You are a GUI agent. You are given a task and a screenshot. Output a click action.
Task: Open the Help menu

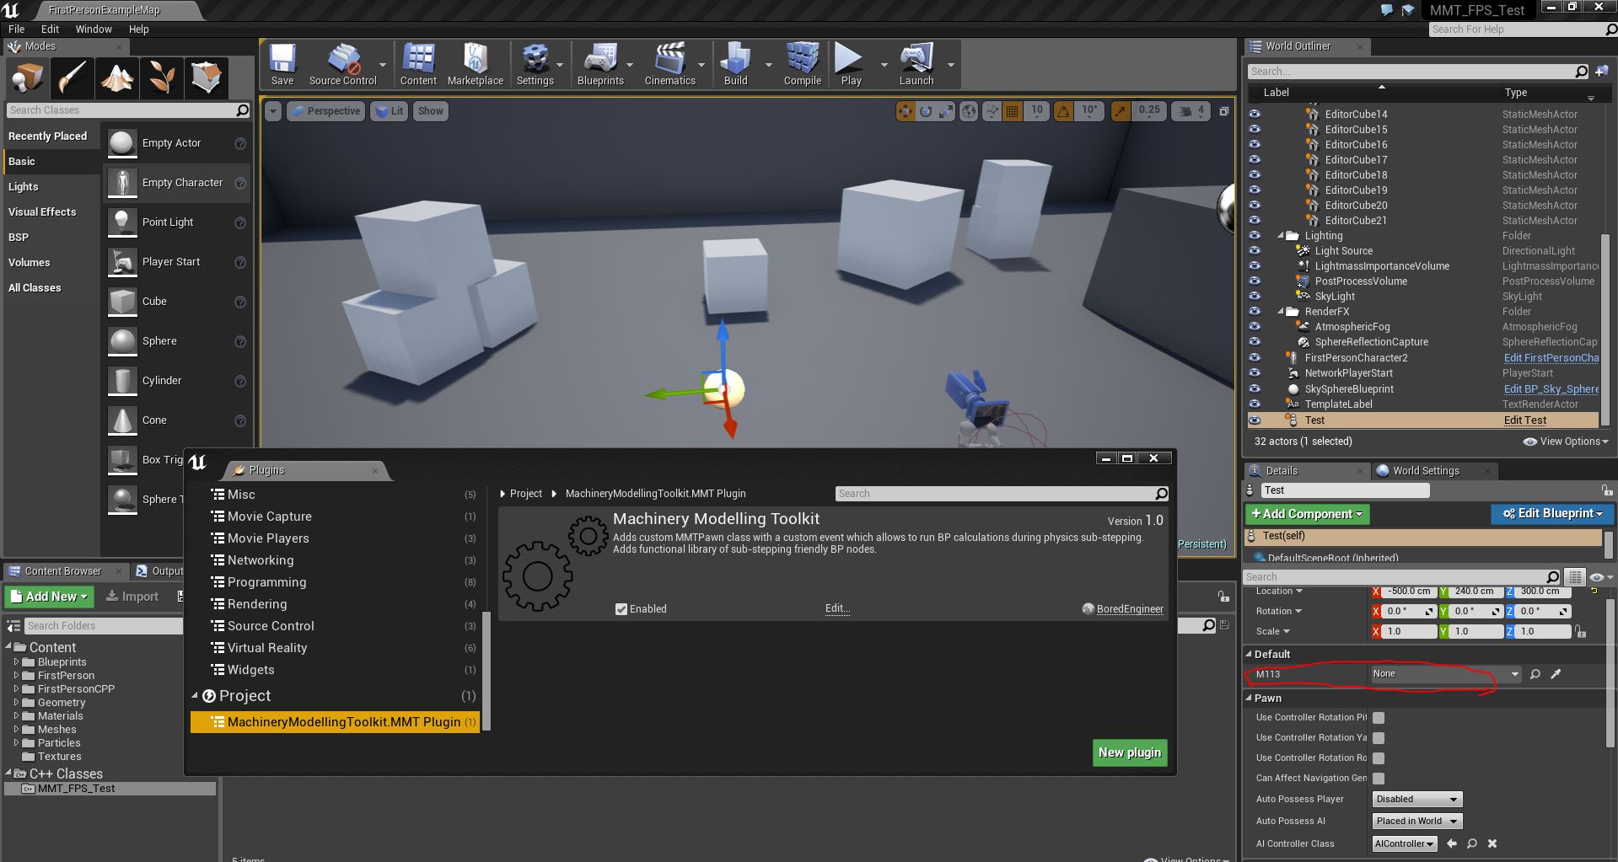tap(138, 29)
